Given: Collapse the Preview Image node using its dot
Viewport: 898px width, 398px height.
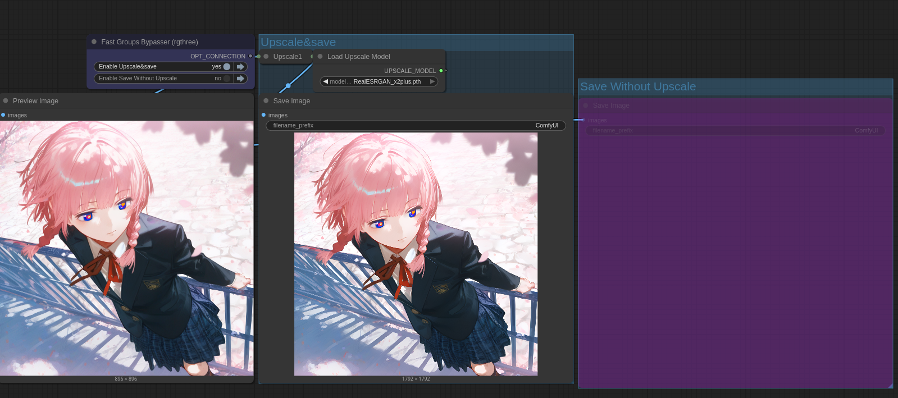Looking at the screenshot, I should pyautogui.click(x=6, y=100).
